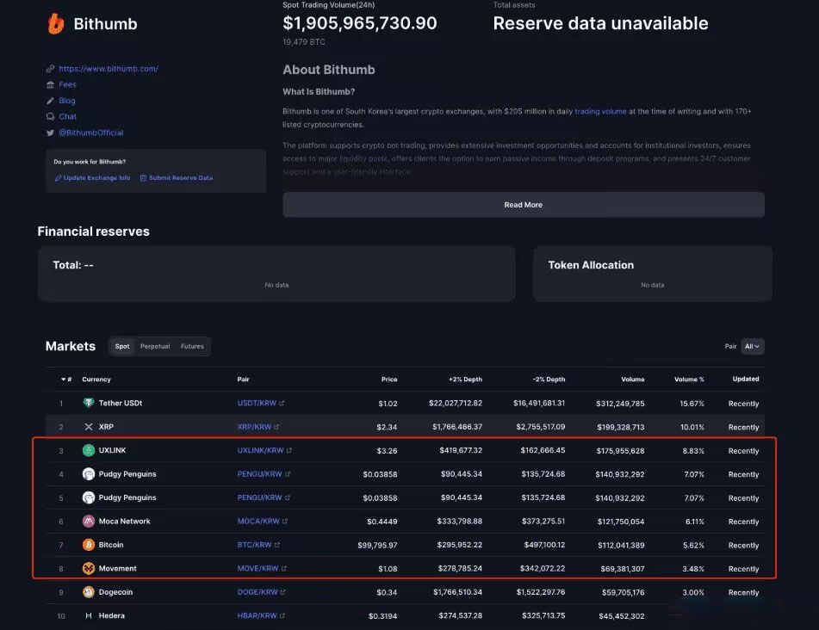Open the @BithumbOfficial Twitter link
The image size is (819, 630).
(x=90, y=133)
